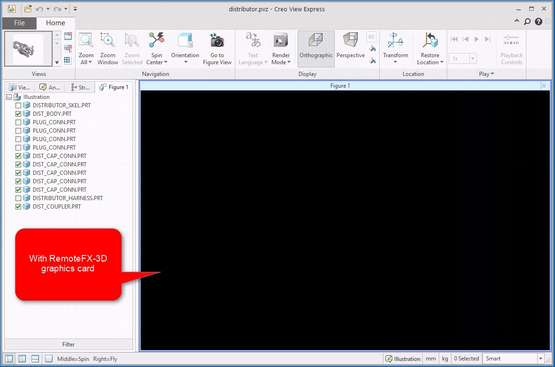This screenshot has width=555, height=367.
Task: Collapse the ribbon with the caret
Action: pos(517,21)
